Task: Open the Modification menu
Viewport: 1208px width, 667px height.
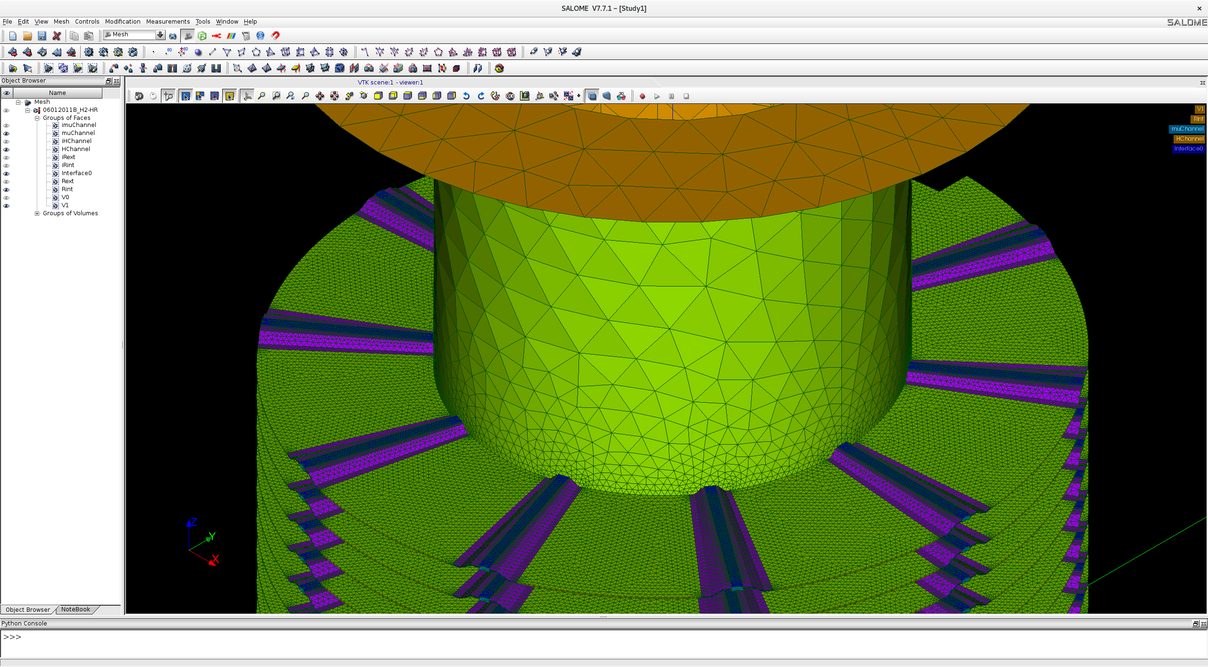Action: point(123,22)
